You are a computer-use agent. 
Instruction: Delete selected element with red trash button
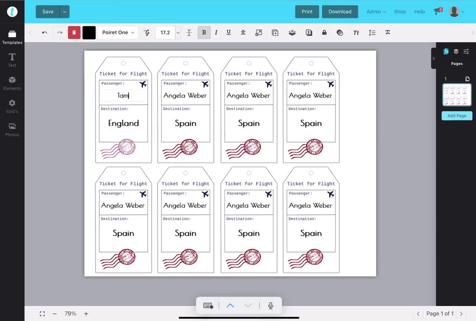[x=74, y=32]
